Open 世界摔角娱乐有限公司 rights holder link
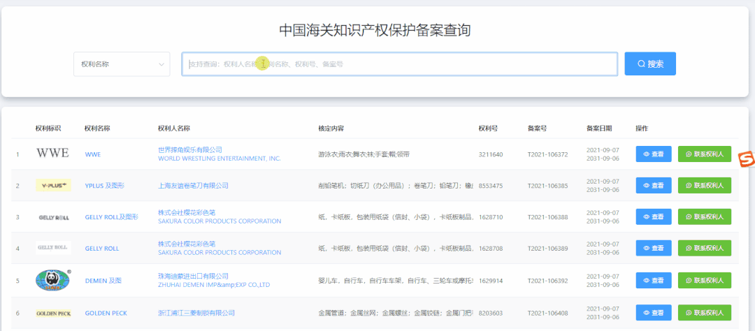The height and width of the screenshot is (331, 755). click(x=189, y=150)
